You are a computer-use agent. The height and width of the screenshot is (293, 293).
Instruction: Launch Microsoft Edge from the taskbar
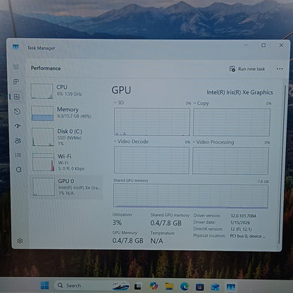(185, 287)
